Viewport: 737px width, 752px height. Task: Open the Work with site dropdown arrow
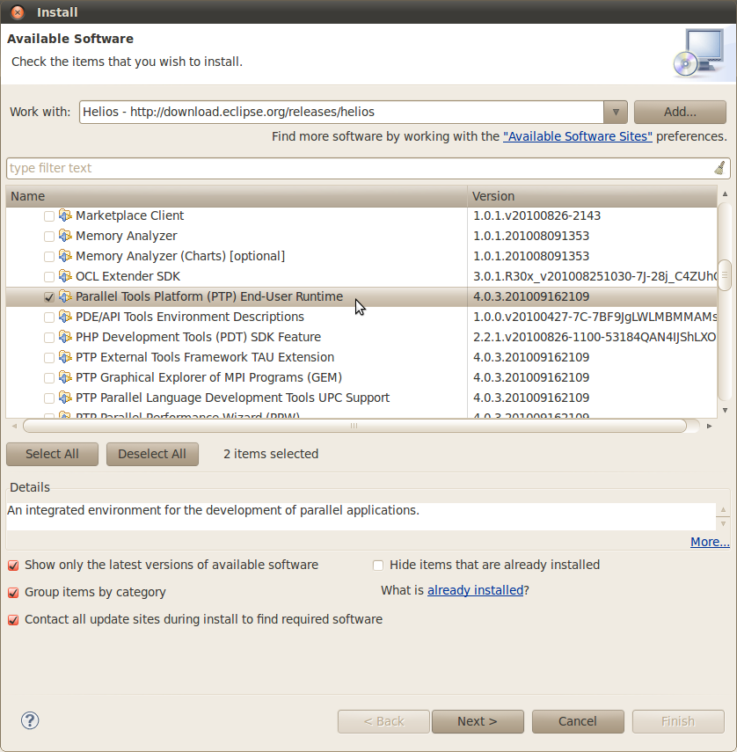click(616, 113)
